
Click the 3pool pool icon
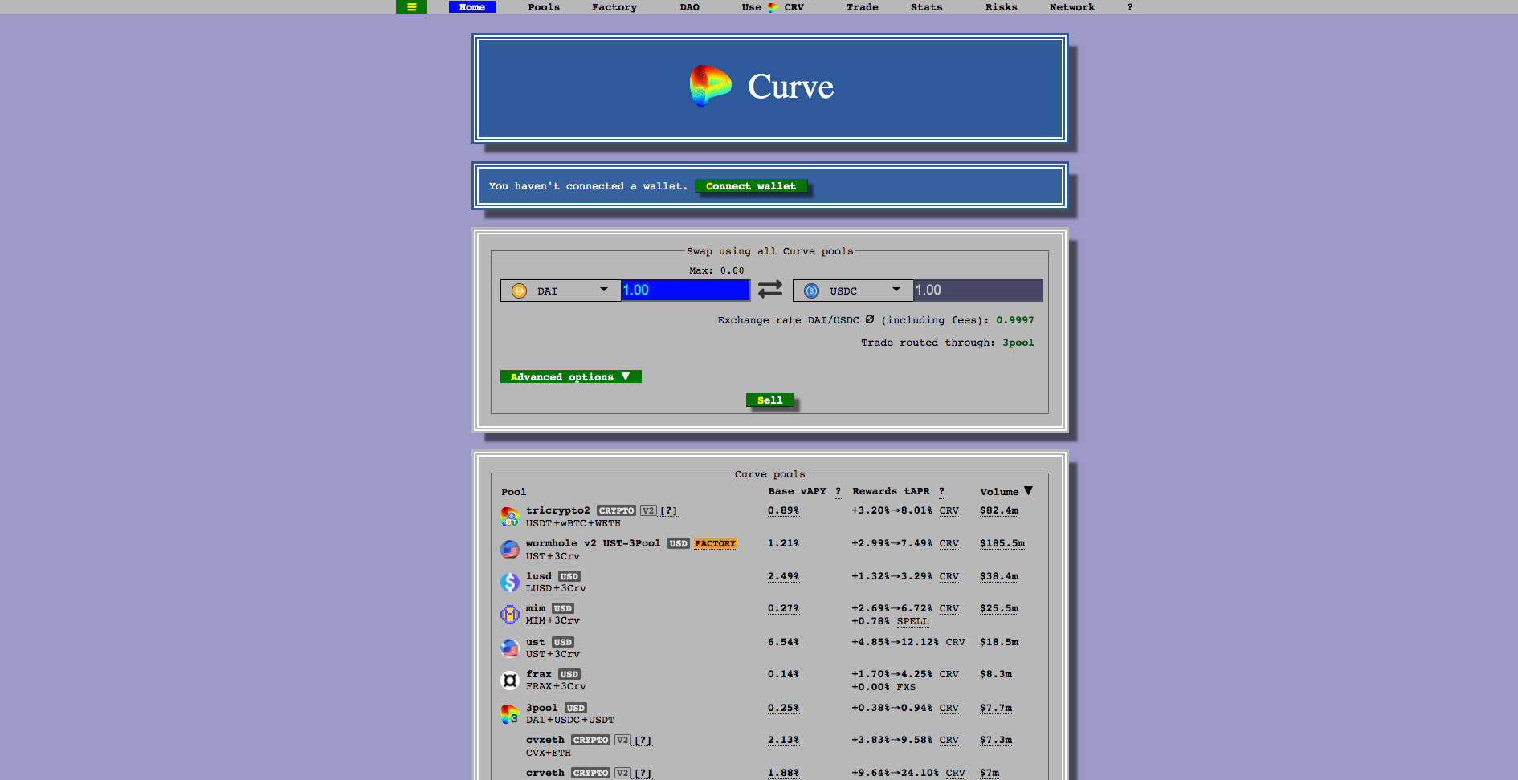tap(510, 713)
